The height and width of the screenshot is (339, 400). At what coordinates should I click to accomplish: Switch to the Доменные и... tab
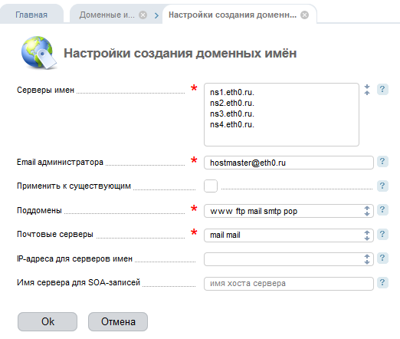107,15
